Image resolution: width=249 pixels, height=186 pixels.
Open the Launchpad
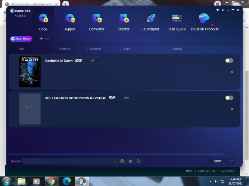[150, 22]
